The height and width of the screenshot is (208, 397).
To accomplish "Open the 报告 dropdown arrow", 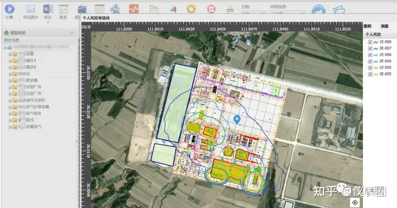I will click(x=47, y=22).
